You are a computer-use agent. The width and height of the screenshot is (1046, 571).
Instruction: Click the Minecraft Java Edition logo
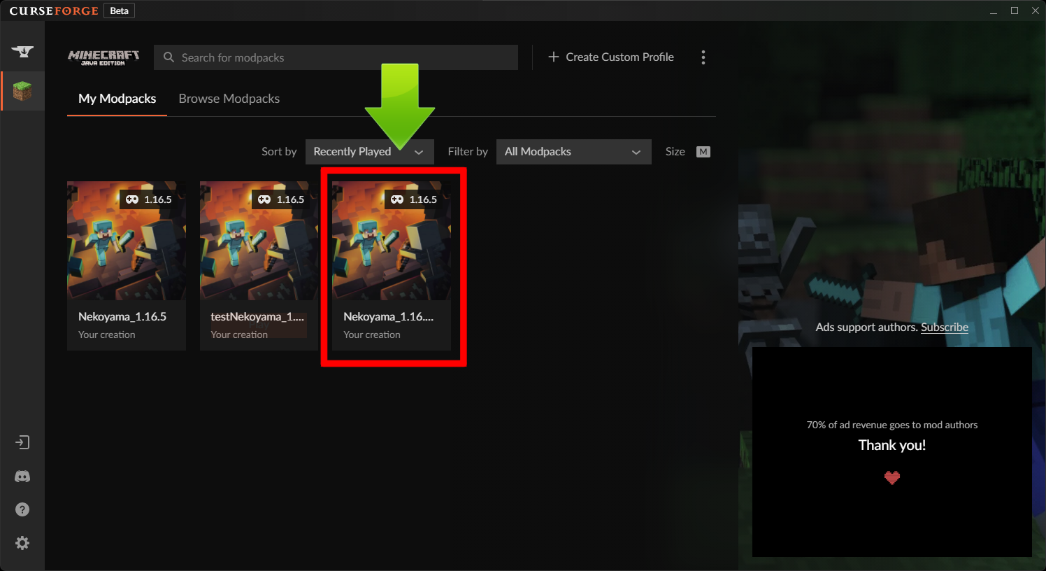[103, 57]
